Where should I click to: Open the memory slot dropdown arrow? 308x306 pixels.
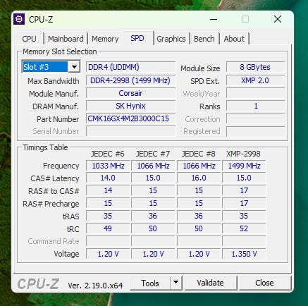(x=74, y=67)
